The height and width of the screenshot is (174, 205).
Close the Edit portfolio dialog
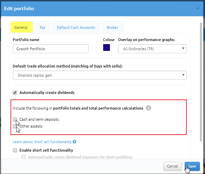198,9
